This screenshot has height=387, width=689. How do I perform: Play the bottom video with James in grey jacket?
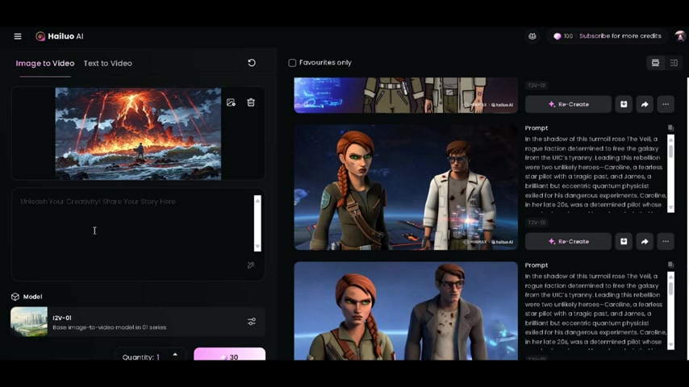(406, 311)
